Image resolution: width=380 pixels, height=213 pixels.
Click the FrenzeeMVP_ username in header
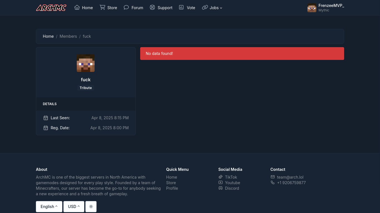coord(331,6)
